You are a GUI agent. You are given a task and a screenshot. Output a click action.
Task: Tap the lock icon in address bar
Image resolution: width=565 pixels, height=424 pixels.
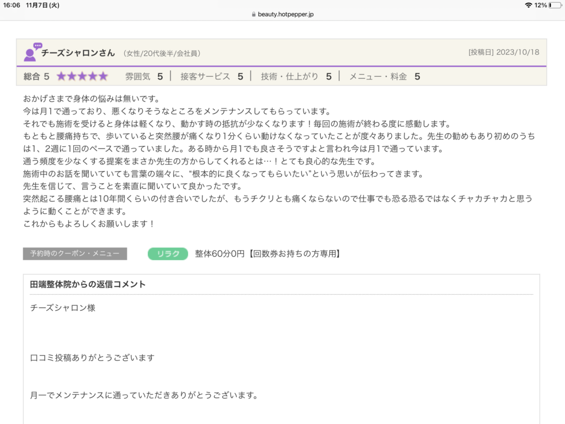click(253, 14)
